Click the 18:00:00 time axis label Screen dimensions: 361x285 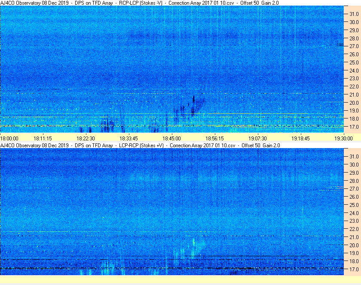point(9,139)
